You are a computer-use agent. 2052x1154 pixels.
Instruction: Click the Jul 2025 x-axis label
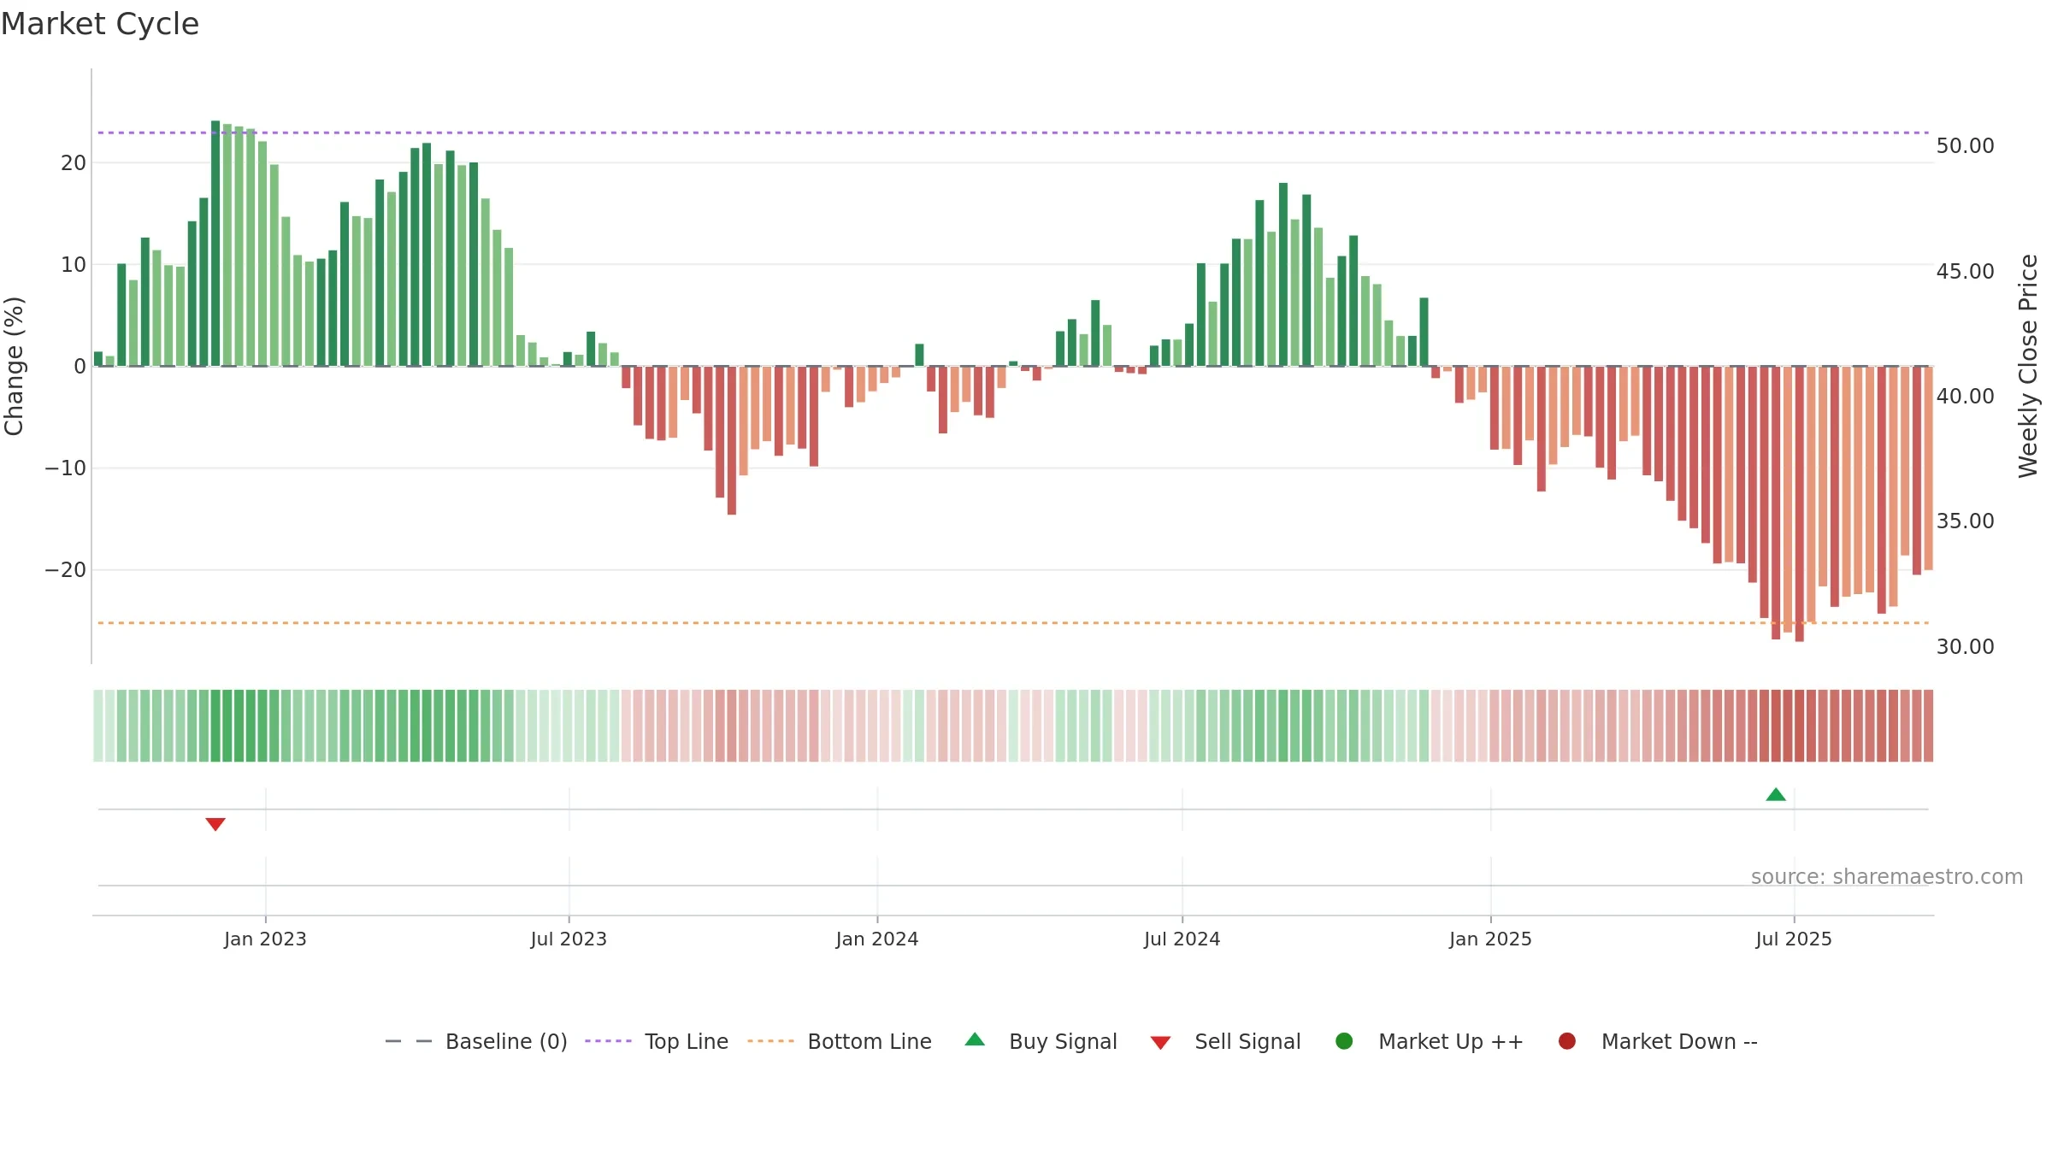1794,939
